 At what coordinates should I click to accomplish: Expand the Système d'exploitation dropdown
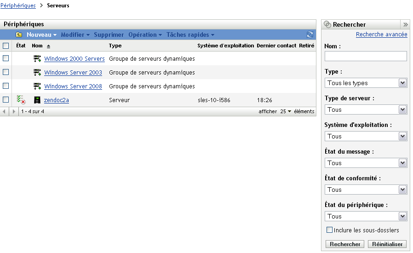(366, 136)
